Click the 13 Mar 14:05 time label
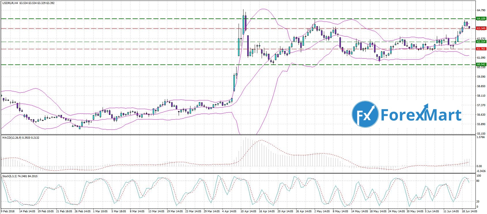The image size is (487, 214). point(156,211)
